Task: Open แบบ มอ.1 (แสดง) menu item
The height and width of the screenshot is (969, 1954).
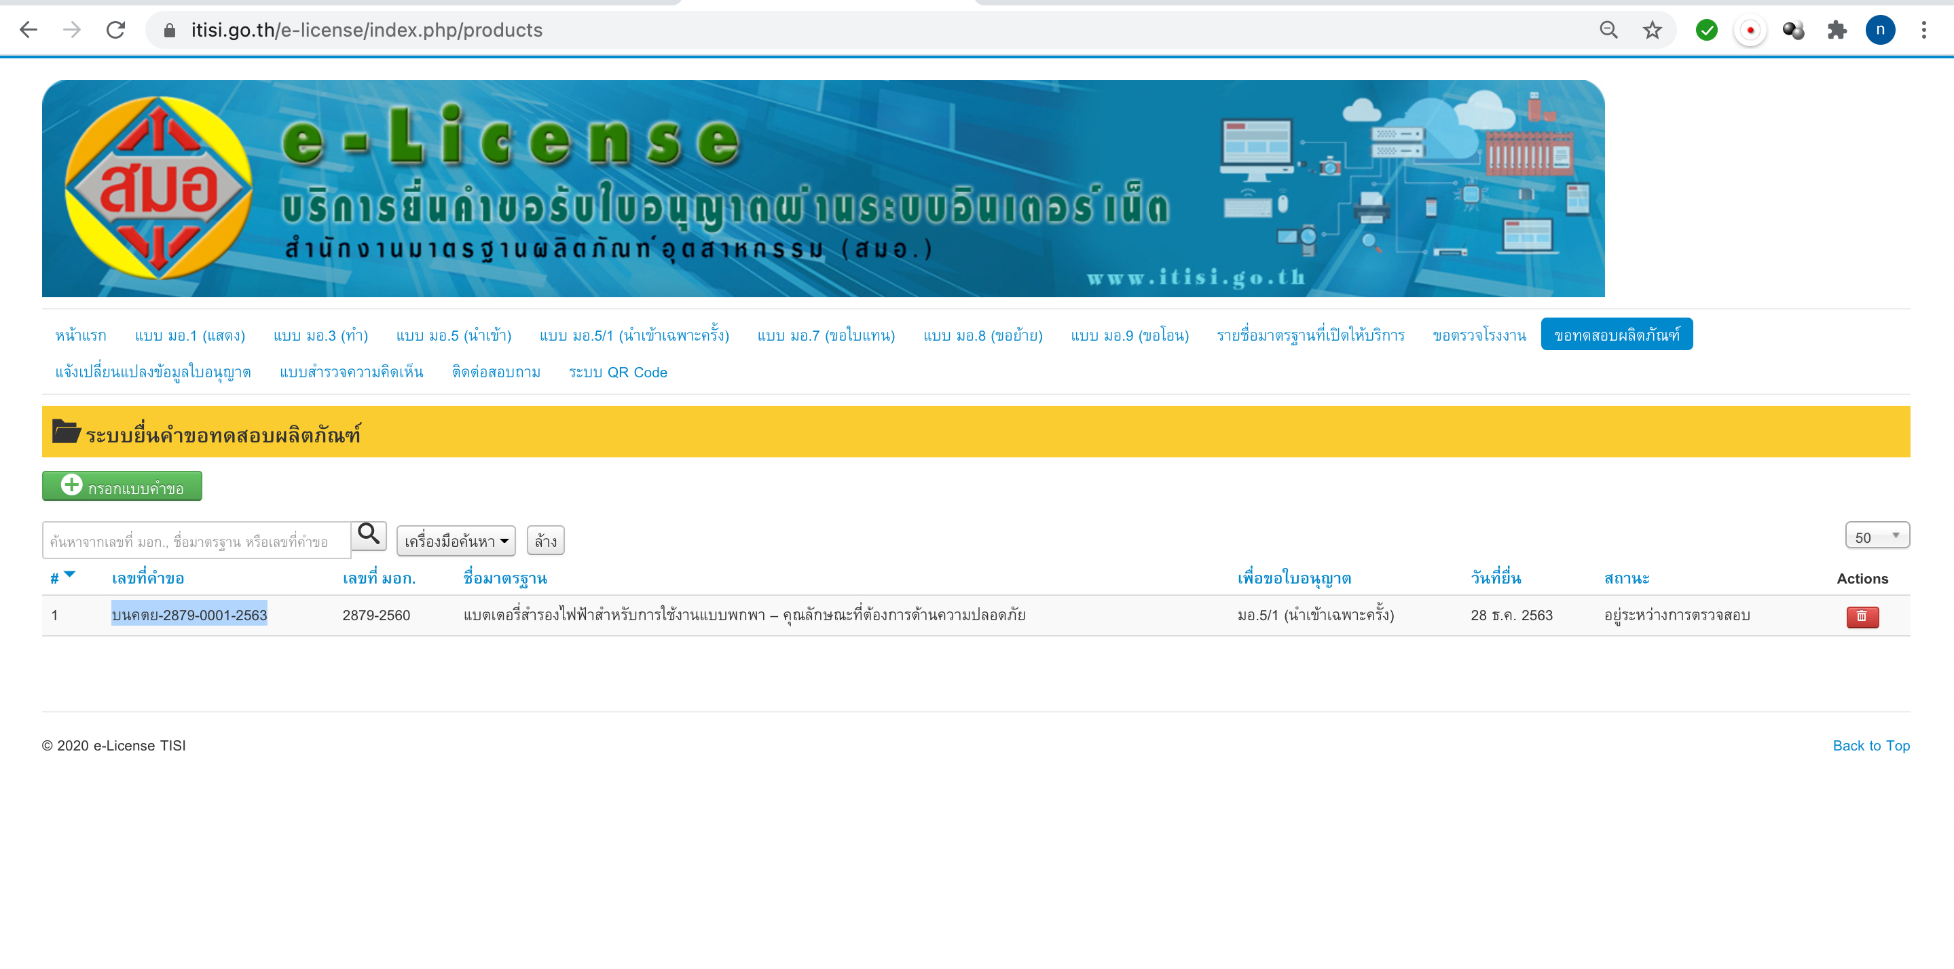Action: click(189, 335)
